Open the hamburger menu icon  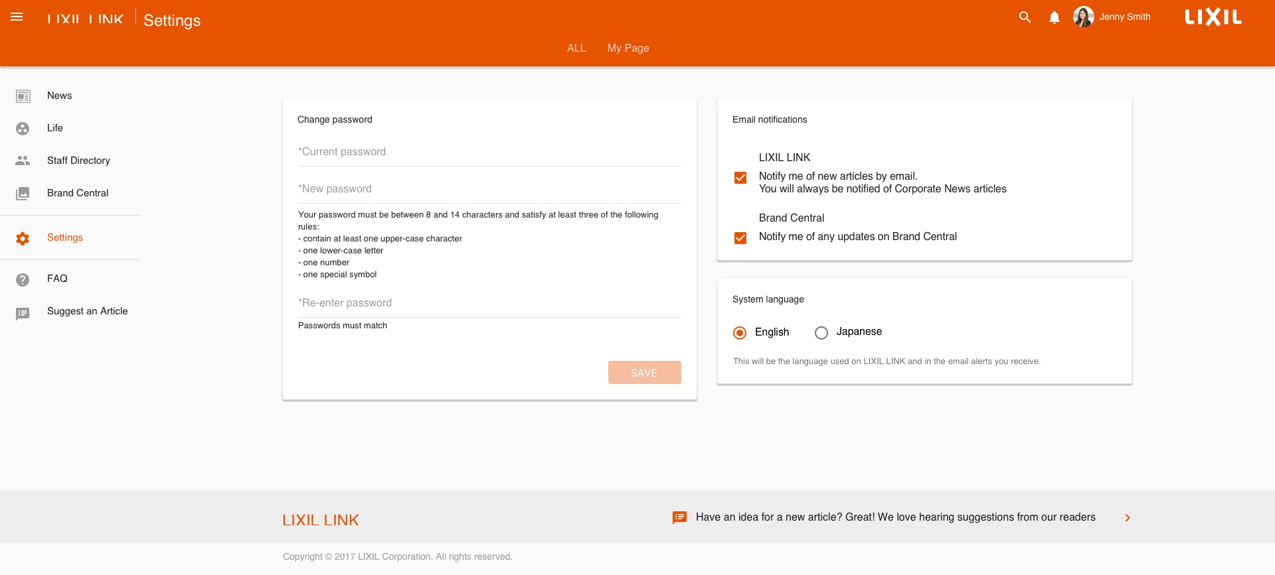(x=17, y=17)
